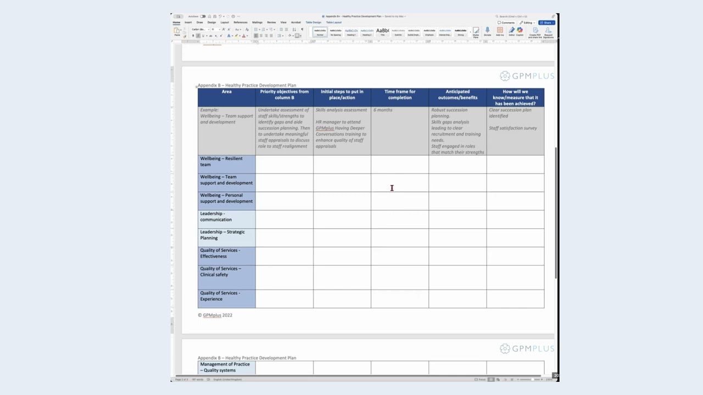
Task: Click the vertical document scrollbar
Action: pos(556,213)
